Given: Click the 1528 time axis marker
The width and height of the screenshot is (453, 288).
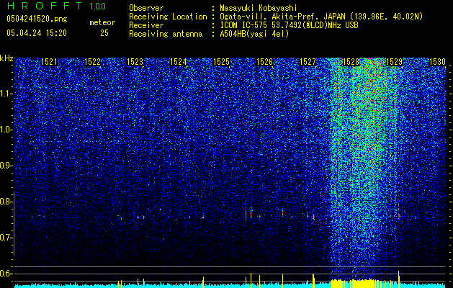Looking at the screenshot, I should tap(351, 62).
